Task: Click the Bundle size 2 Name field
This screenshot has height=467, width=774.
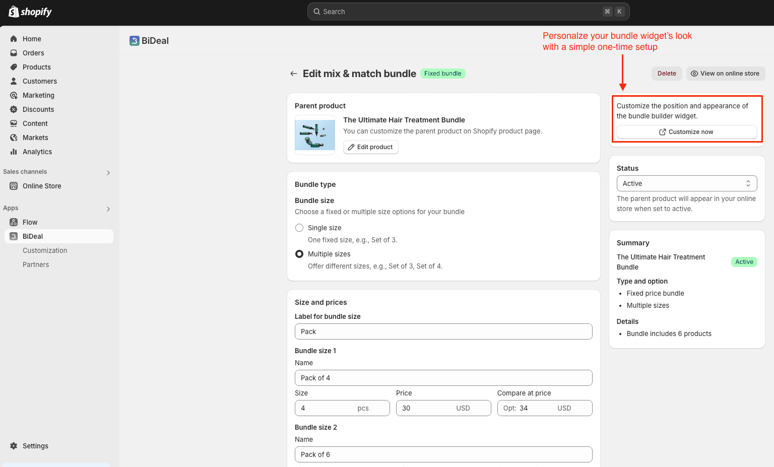Action: pos(443,454)
